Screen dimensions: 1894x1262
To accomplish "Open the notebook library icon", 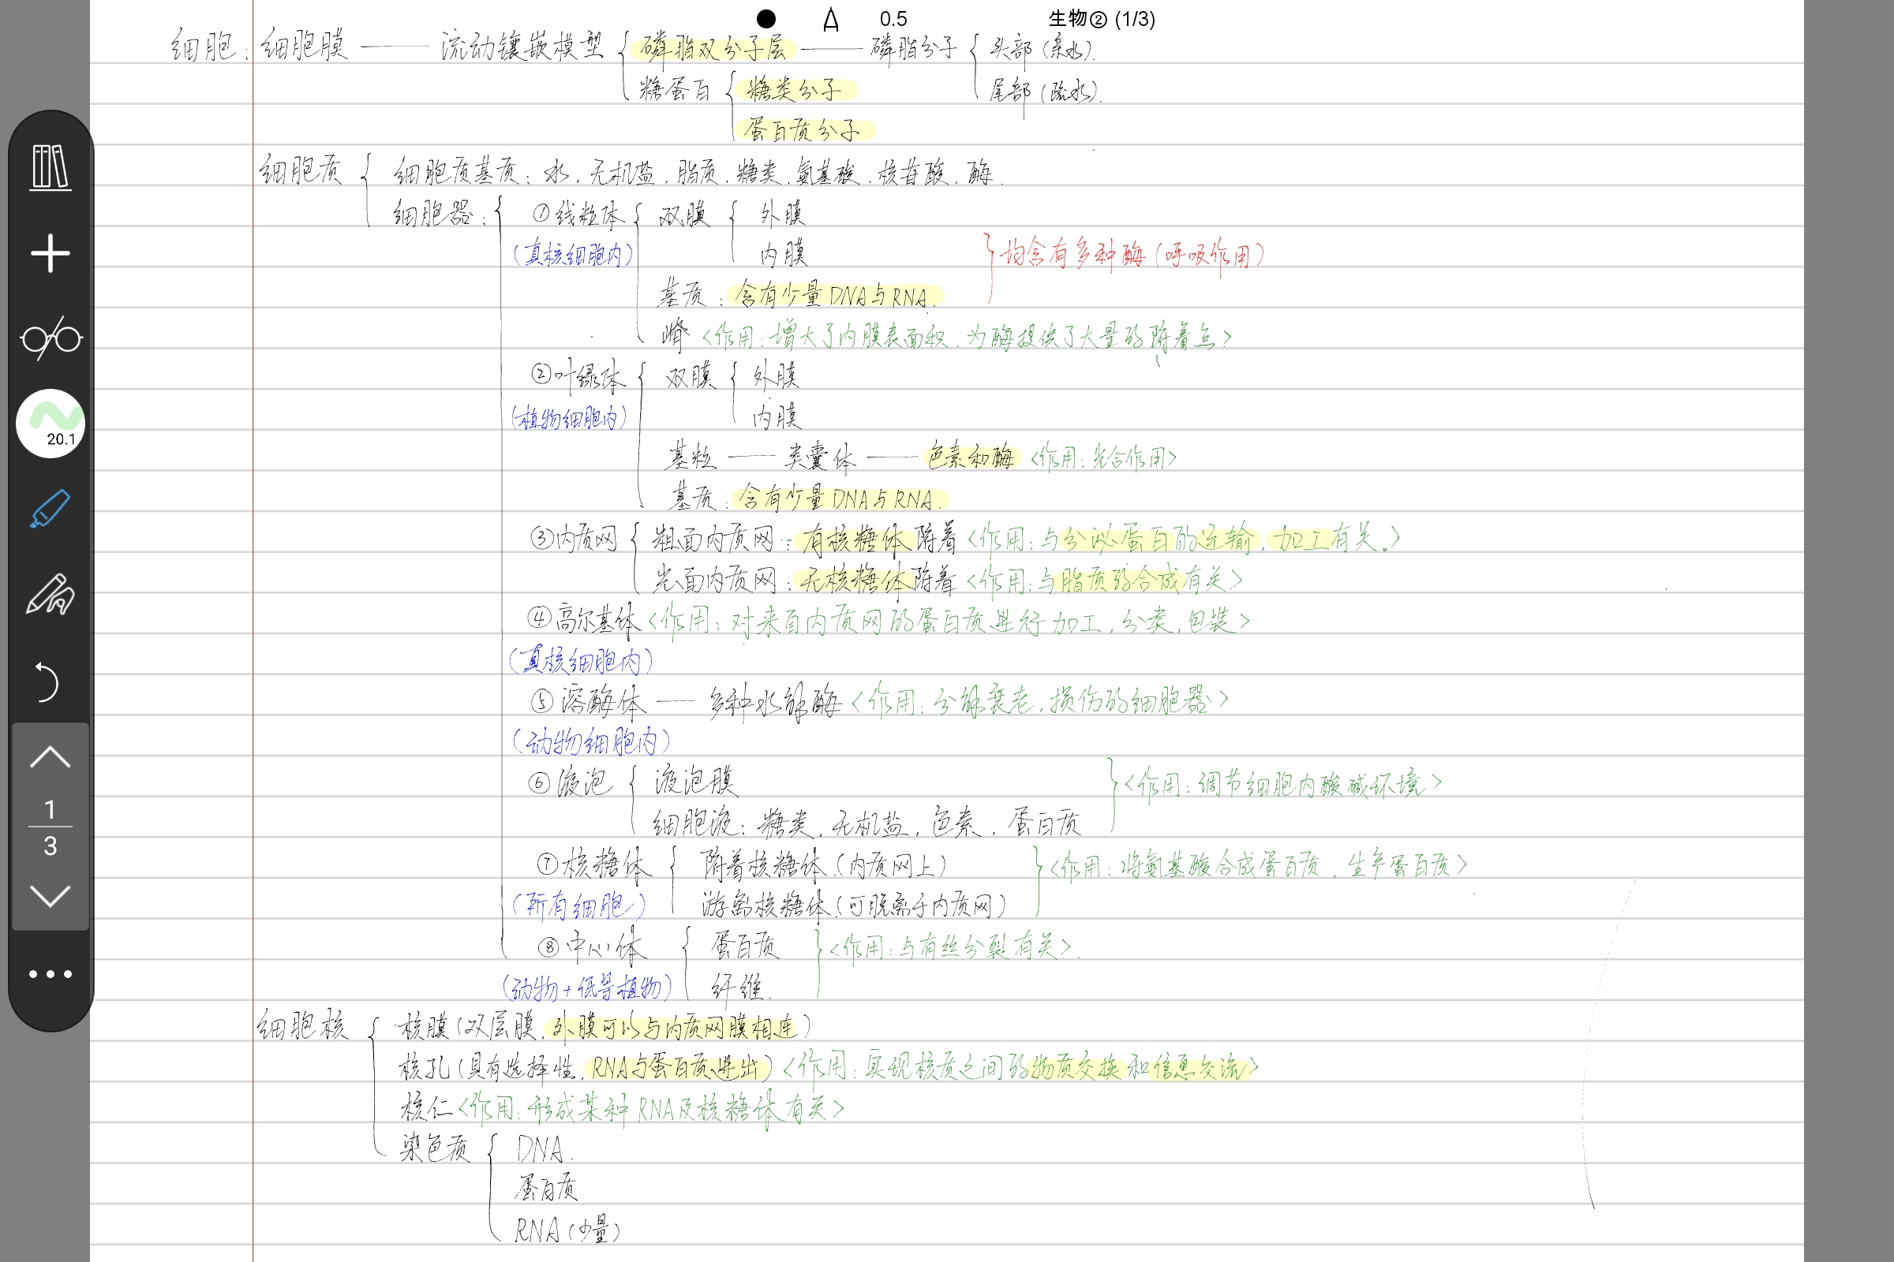I will (x=50, y=167).
